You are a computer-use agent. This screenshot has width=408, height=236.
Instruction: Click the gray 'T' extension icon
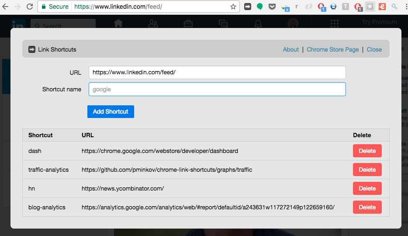pos(346,7)
